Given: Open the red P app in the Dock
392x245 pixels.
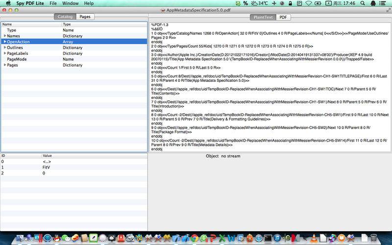Looking at the screenshot, I should 213,238.
